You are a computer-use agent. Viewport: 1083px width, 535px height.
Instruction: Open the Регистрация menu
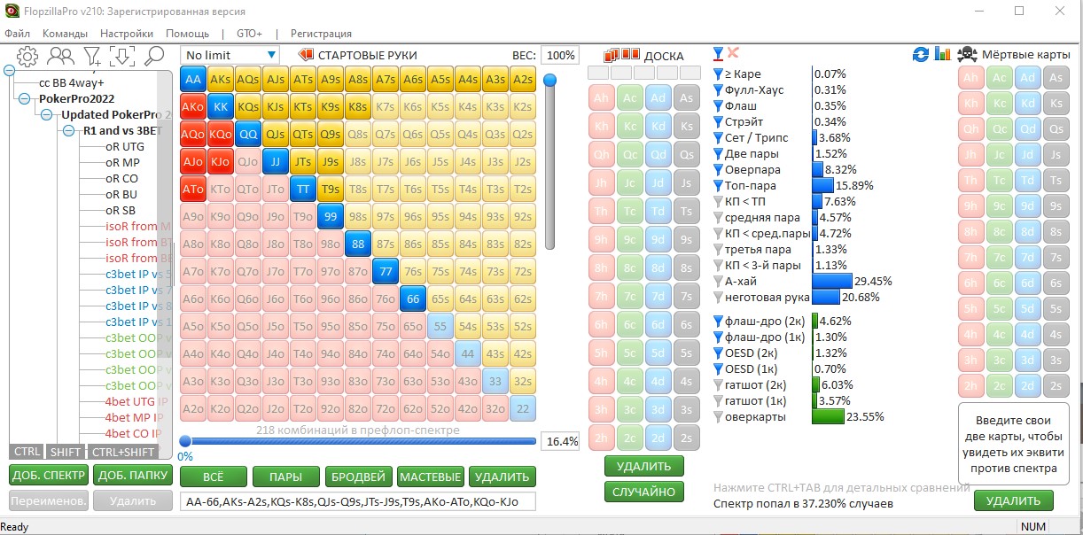click(x=321, y=34)
